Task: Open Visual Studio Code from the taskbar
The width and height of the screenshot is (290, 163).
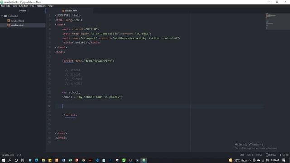Action: pos(97,160)
